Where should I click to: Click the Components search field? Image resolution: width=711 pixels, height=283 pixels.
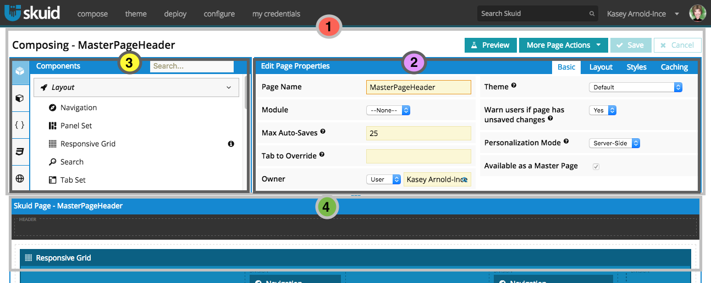pyautogui.click(x=192, y=66)
